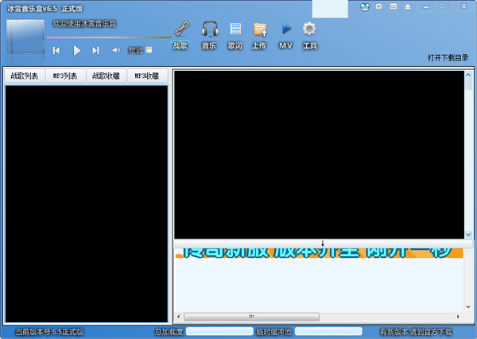
Task: Switch to the 战歌列表 tab
Action: click(24, 76)
